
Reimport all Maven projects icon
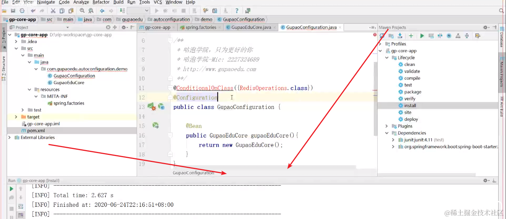382,36
